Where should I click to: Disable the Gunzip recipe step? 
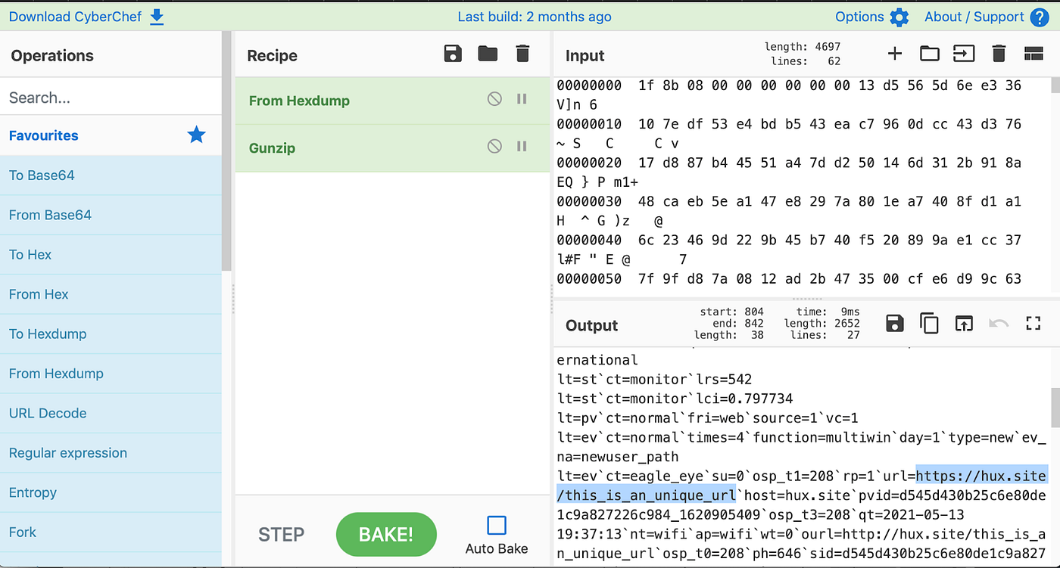coord(494,146)
